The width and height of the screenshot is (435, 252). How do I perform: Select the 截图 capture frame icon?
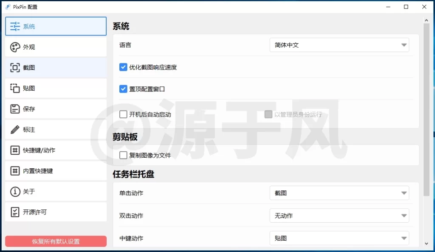tap(15, 68)
